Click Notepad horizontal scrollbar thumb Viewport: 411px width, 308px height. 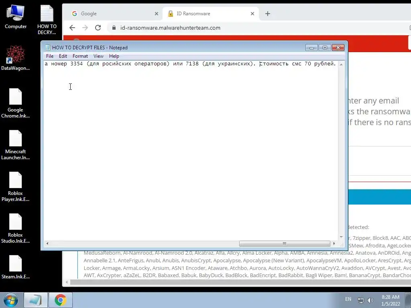(285, 243)
